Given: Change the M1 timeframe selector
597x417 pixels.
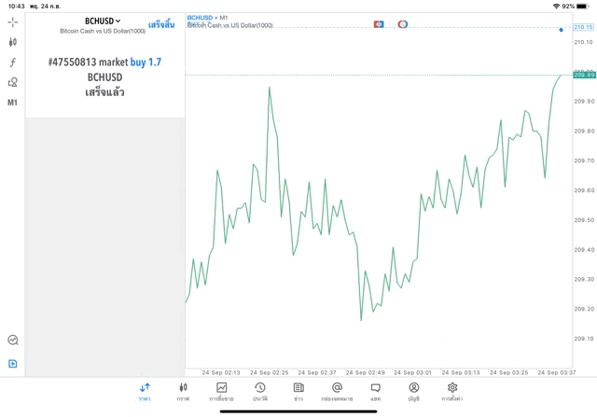Looking at the screenshot, I should click(x=13, y=103).
